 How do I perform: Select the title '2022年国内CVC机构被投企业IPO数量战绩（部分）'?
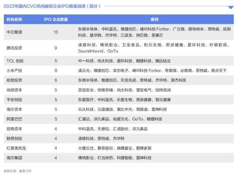pyautogui.click(x=52, y=6)
